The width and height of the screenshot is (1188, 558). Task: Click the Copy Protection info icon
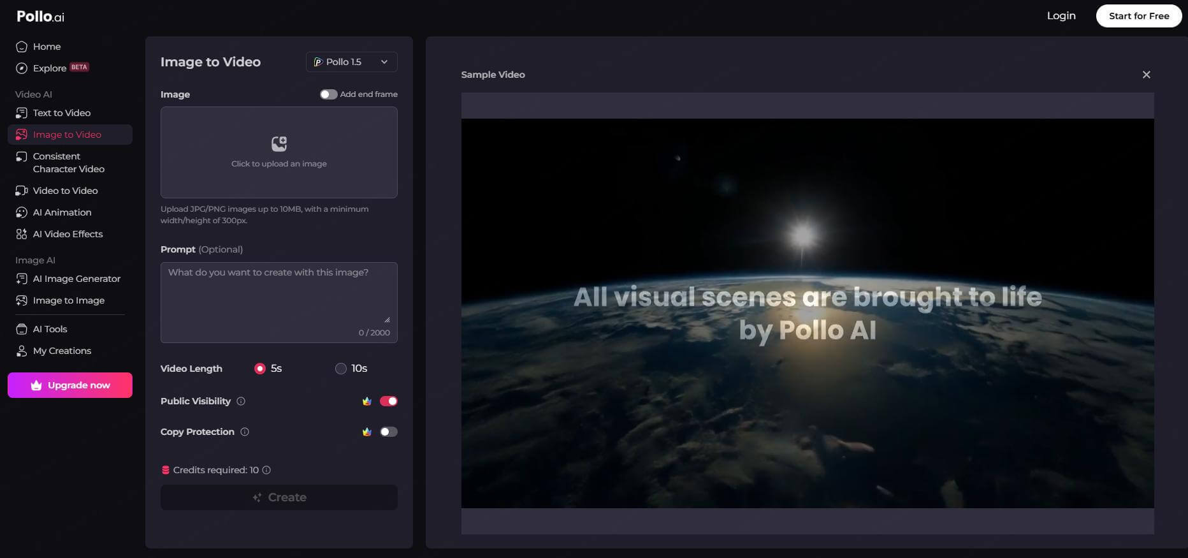(x=245, y=432)
